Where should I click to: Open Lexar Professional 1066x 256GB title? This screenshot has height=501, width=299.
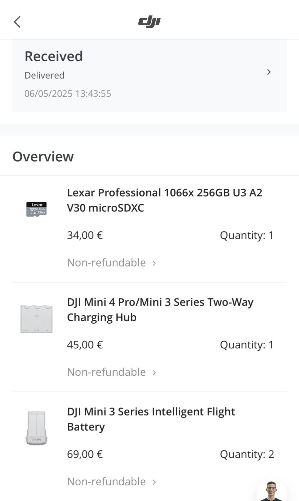tap(164, 200)
